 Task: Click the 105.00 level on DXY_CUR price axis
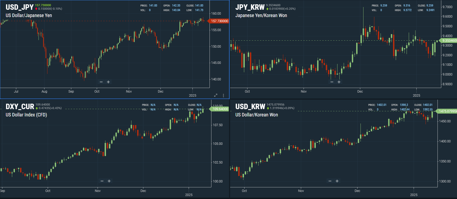(x=218, y=143)
